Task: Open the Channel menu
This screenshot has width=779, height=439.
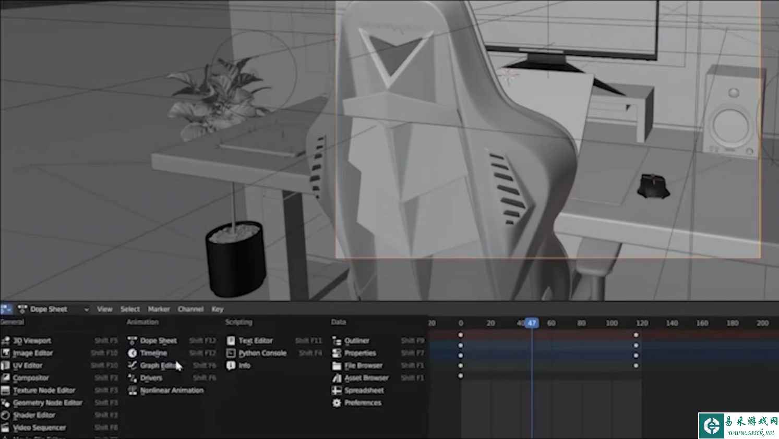Action: pyautogui.click(x=190, y=309)
